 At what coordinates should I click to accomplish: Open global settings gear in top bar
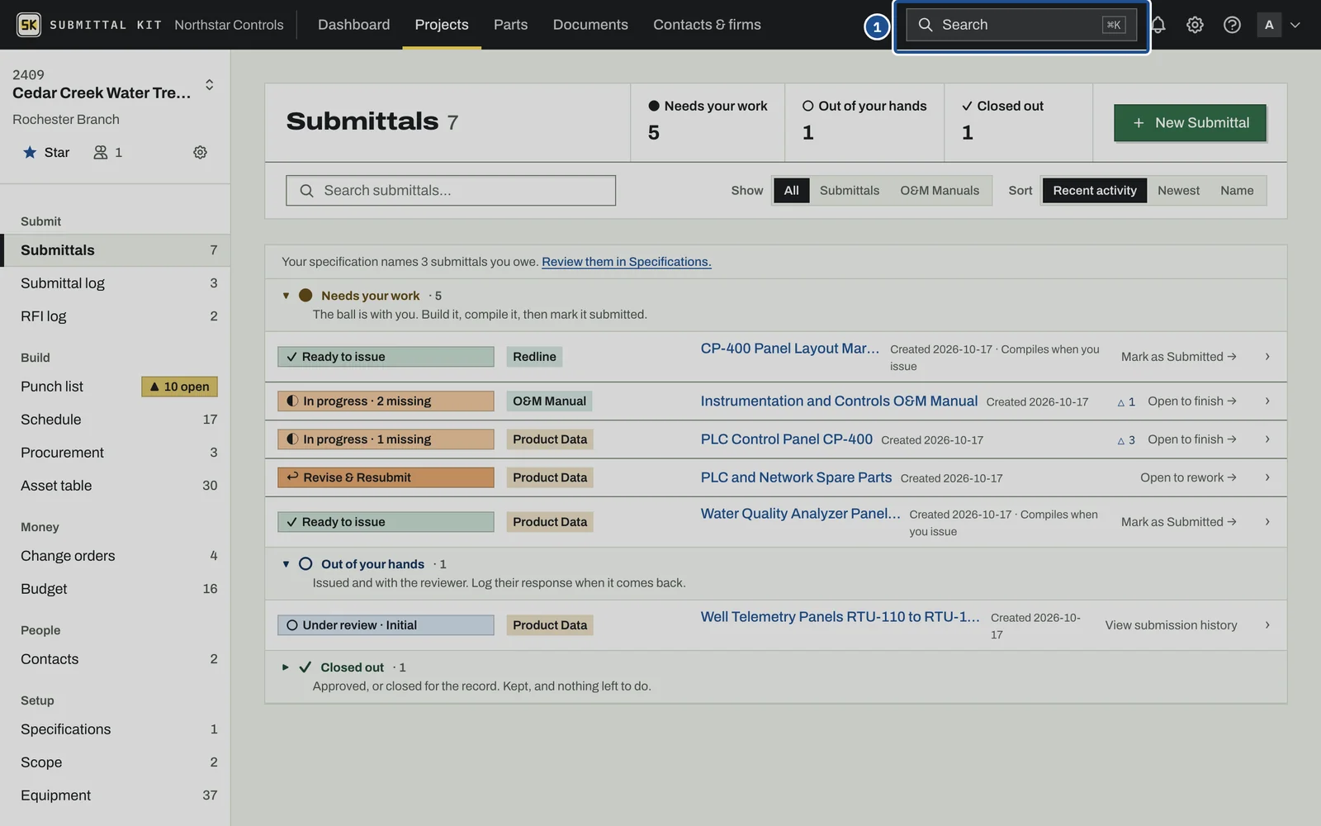(1195, 25)
